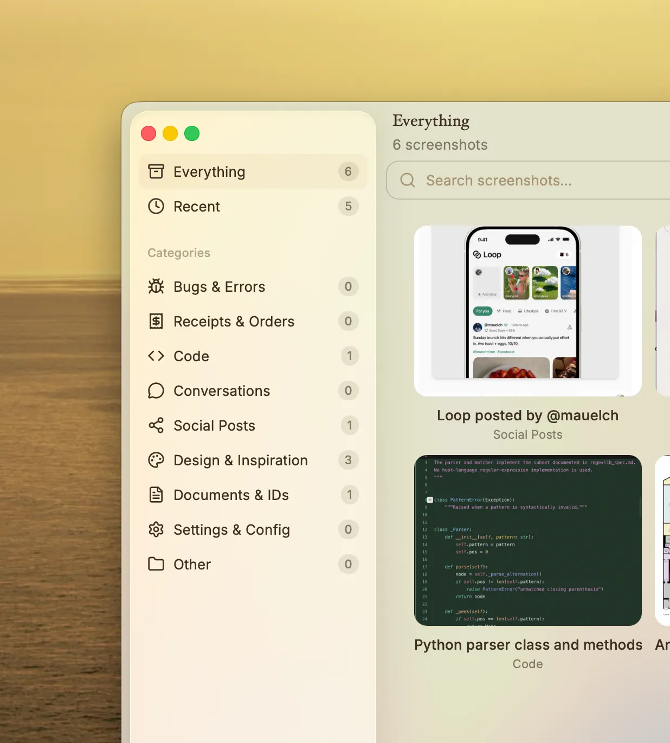This screenshot has width=670, height=743.
Task: Click 'Social Posts' tag under Loop screenshot
Action: pyautogui.click(x=528, y=434)
